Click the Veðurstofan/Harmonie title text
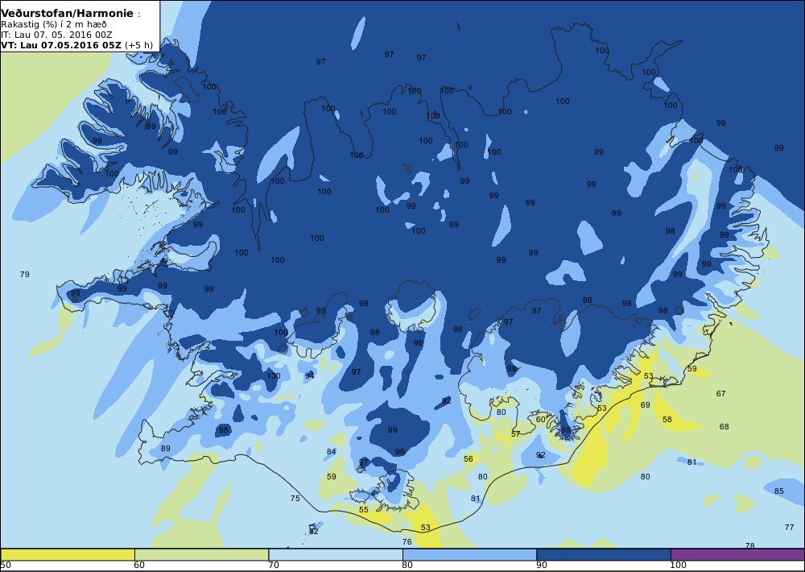This screenshot has width=805, height=572. tap(68, 14)
